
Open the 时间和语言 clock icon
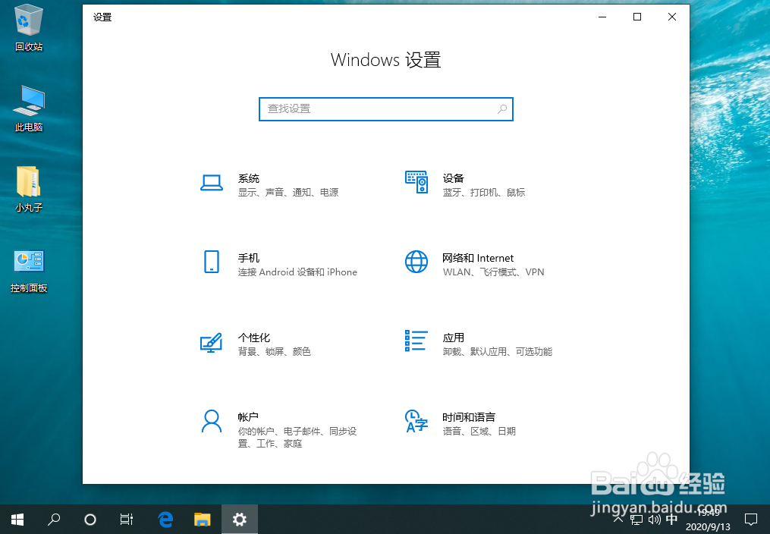tap(416, 421)
